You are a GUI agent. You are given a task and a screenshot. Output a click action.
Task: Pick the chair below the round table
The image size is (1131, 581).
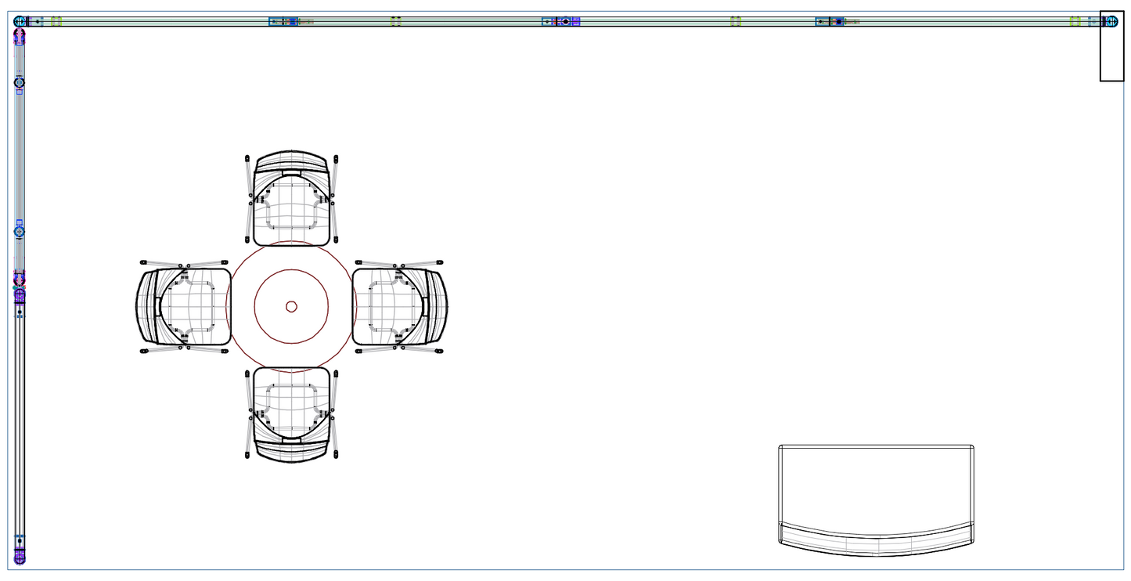pos(291,413)
